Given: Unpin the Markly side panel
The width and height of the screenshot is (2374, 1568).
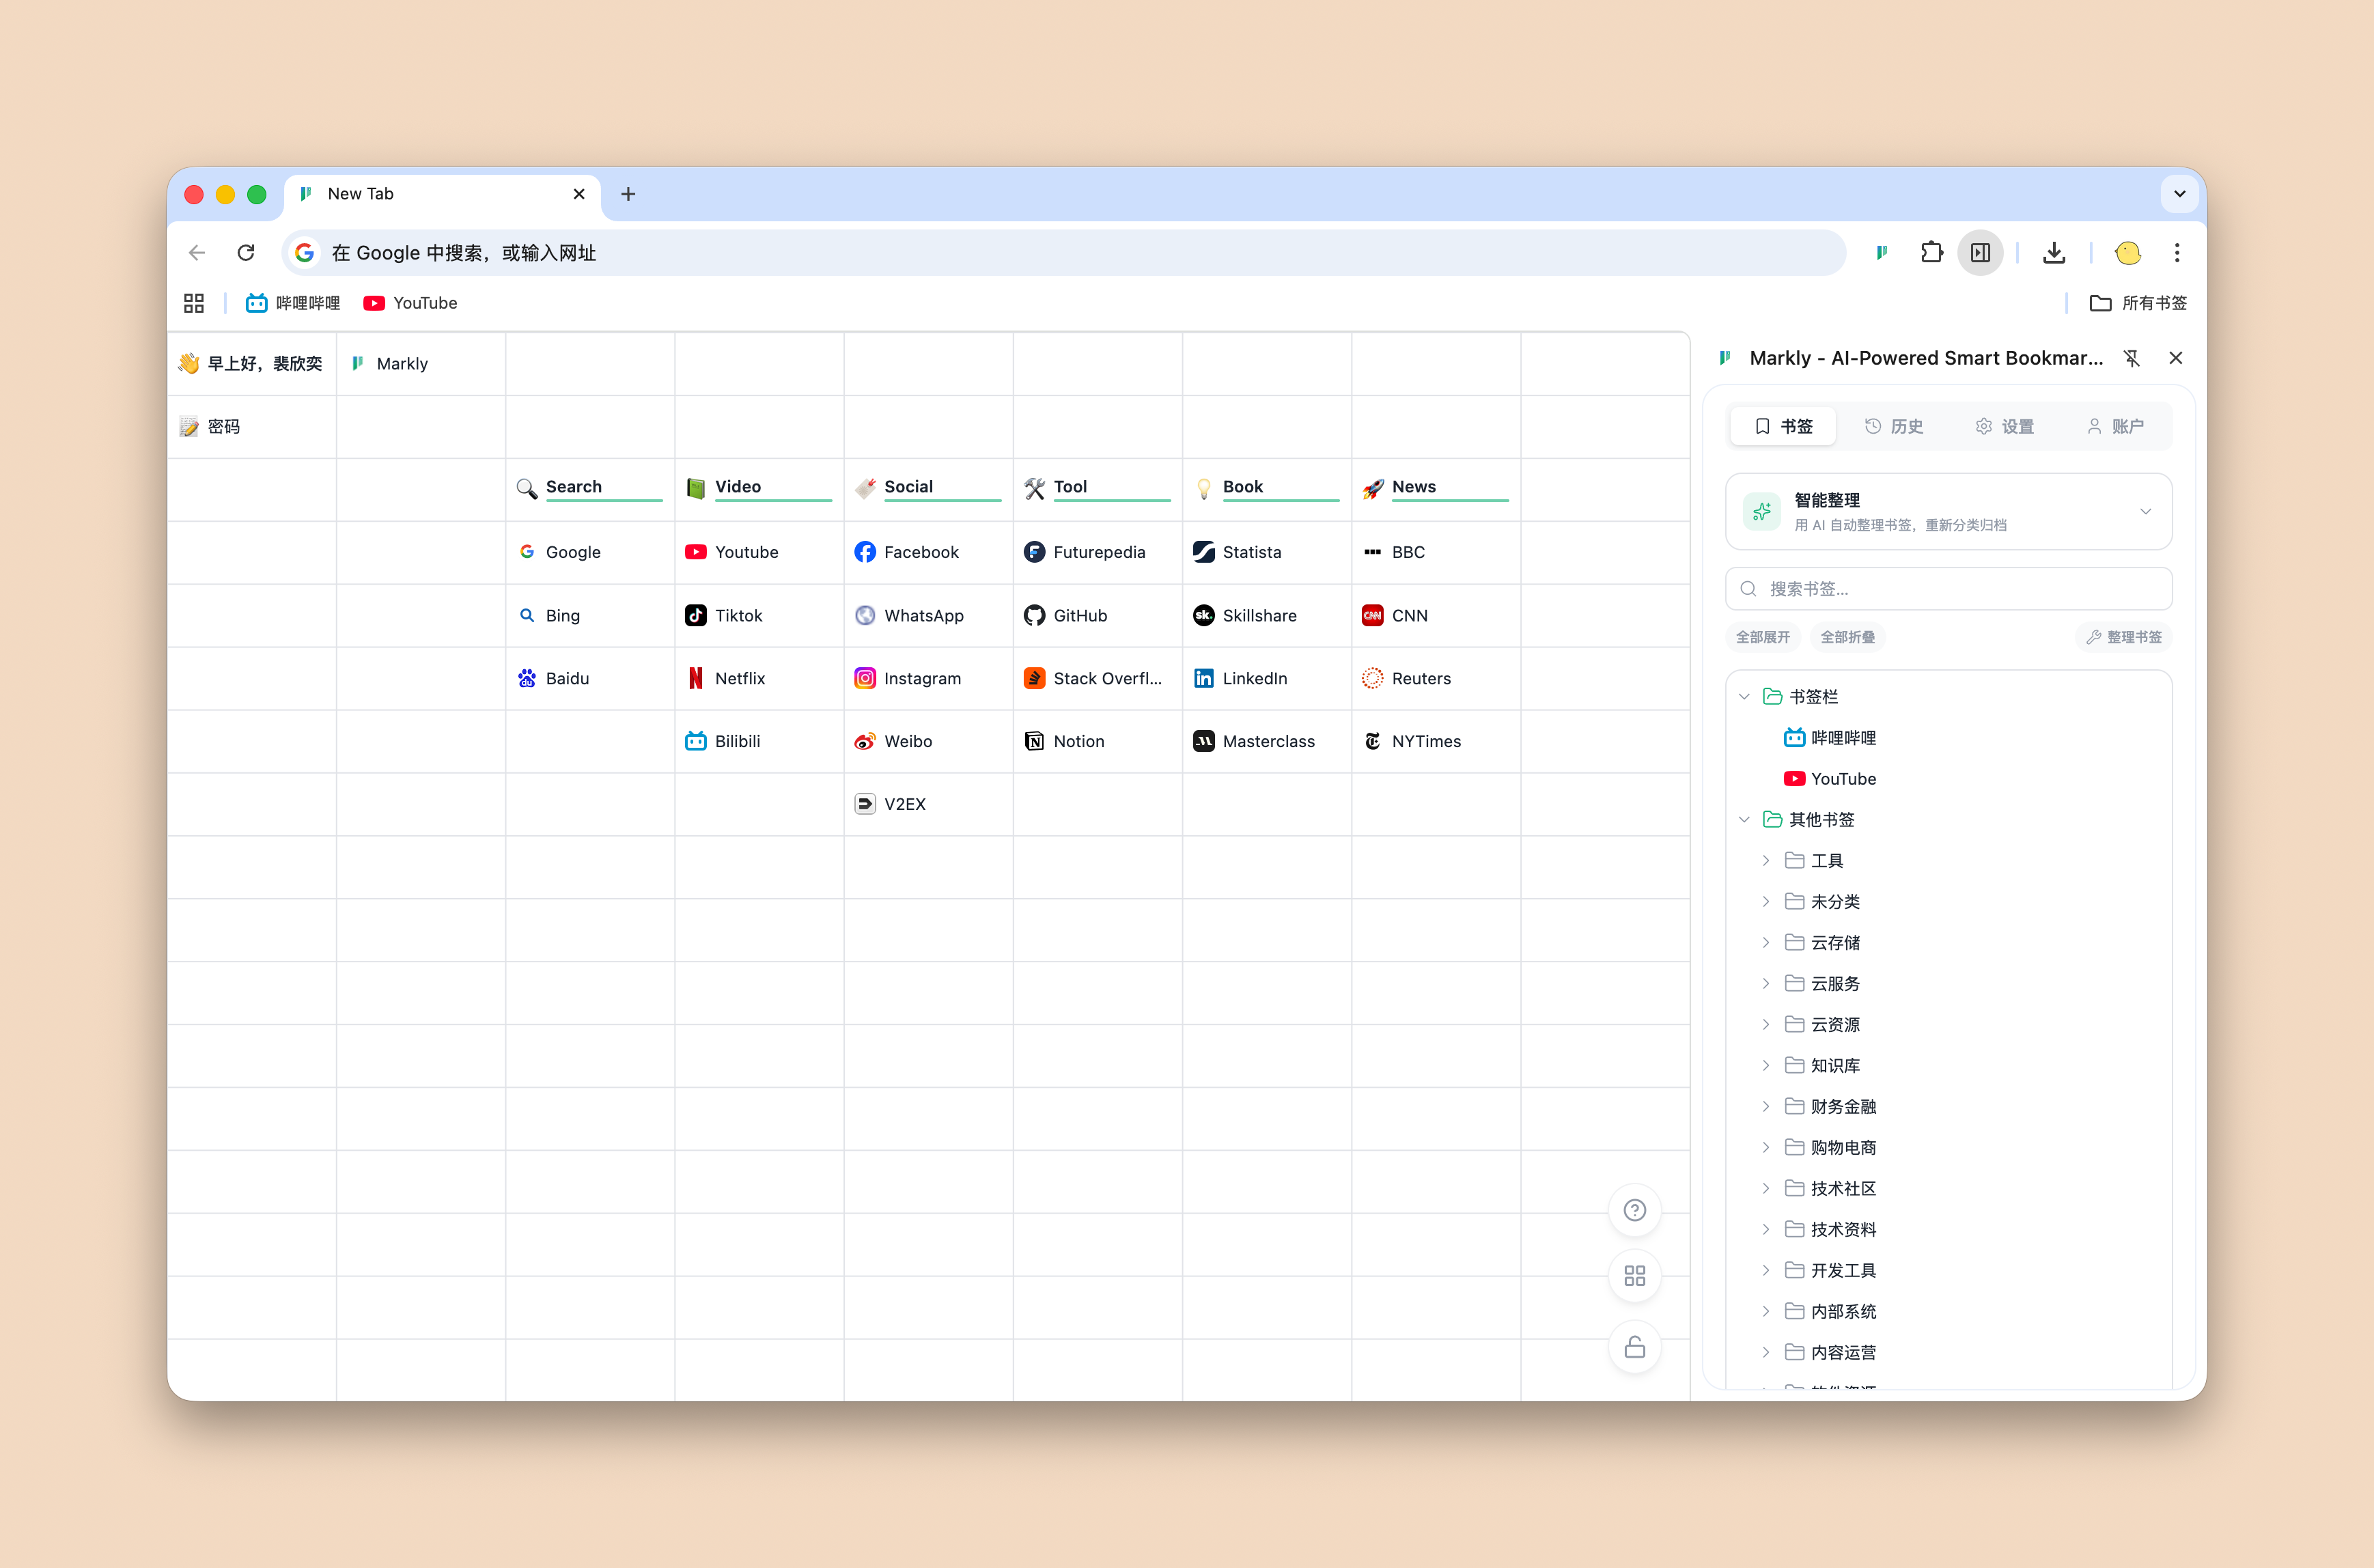Looking at the screenshot, I should [x=2131, y=358].
